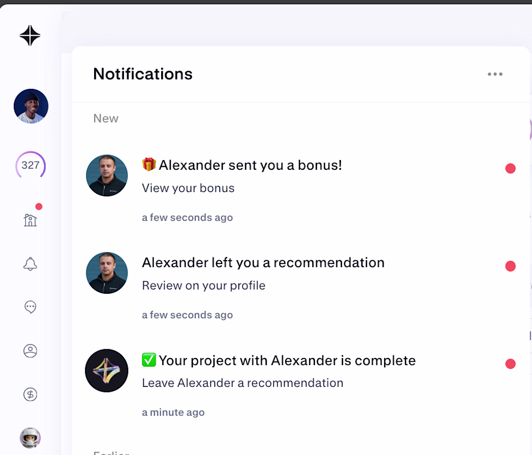532x455 pixels.
Task: Open "Your project with Alexander is complete" notification
Action: pos(287,360)
